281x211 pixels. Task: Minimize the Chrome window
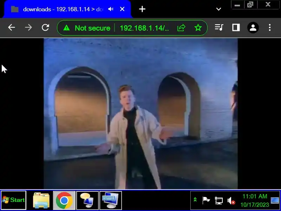pyautogui.click(x=237, y=5)
